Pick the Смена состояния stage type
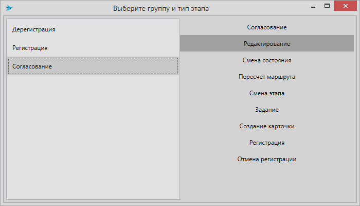The image size is (360, 206). (267, 60)
